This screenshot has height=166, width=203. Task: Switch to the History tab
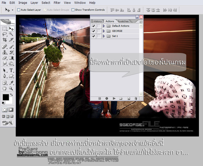pyautogui.click(x=98, y=21)
